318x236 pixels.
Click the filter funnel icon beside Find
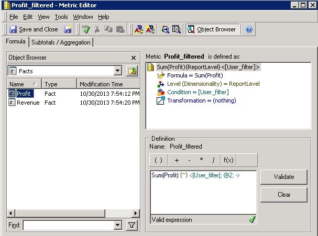(132, 225)
